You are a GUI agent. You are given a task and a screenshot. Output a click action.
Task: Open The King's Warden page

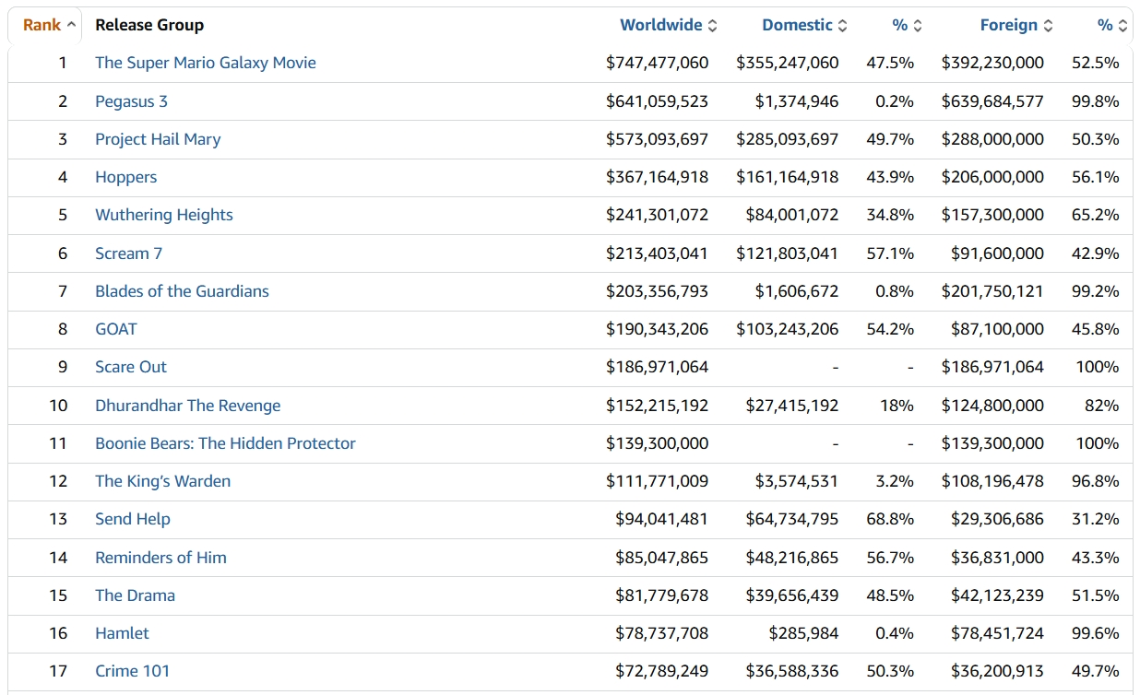click(x=162, y=481)
